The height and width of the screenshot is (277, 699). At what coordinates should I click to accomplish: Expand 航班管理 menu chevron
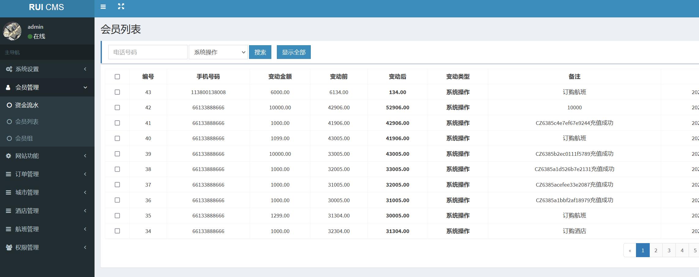(85, 229)
